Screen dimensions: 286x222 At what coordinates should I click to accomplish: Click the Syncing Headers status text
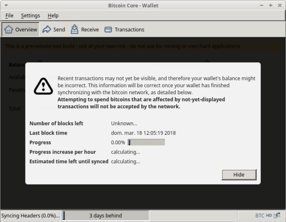pyautogui.click(x=30, y=216)
